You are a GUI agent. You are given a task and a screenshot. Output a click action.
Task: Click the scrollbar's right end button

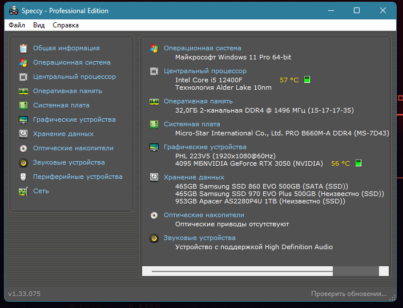(x=384, y=271)
